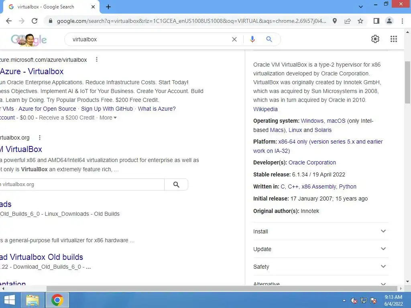The width and height of the screenshot is (411, 308).
Task: Show hidden system tray icons
Action: click(344, 300)
